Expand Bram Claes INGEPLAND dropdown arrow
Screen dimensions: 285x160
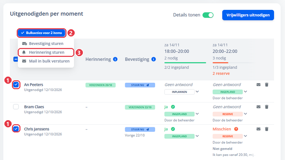[x=197, y=114]
